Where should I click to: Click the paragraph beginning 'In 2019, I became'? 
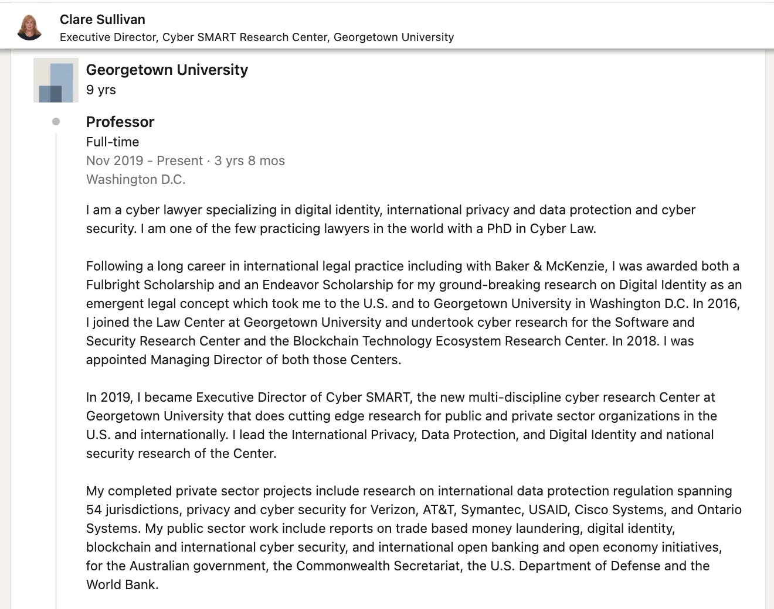tap(402, 425)
